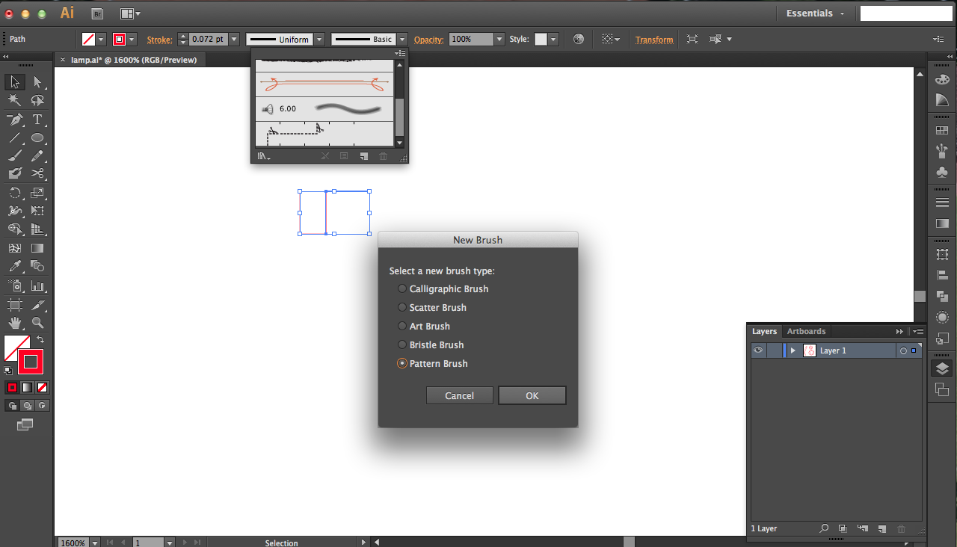
Task: Open the Opacity panel link
Action: coord(428,40)
